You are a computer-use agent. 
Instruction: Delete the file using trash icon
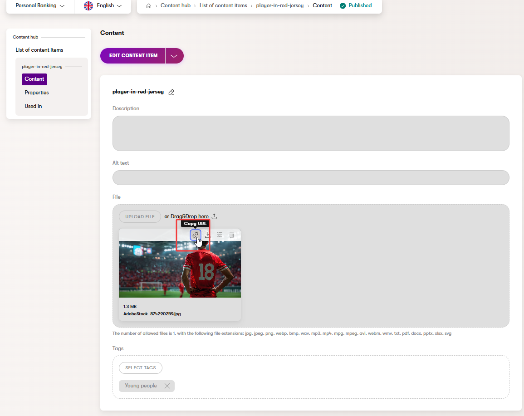(231, 235)
